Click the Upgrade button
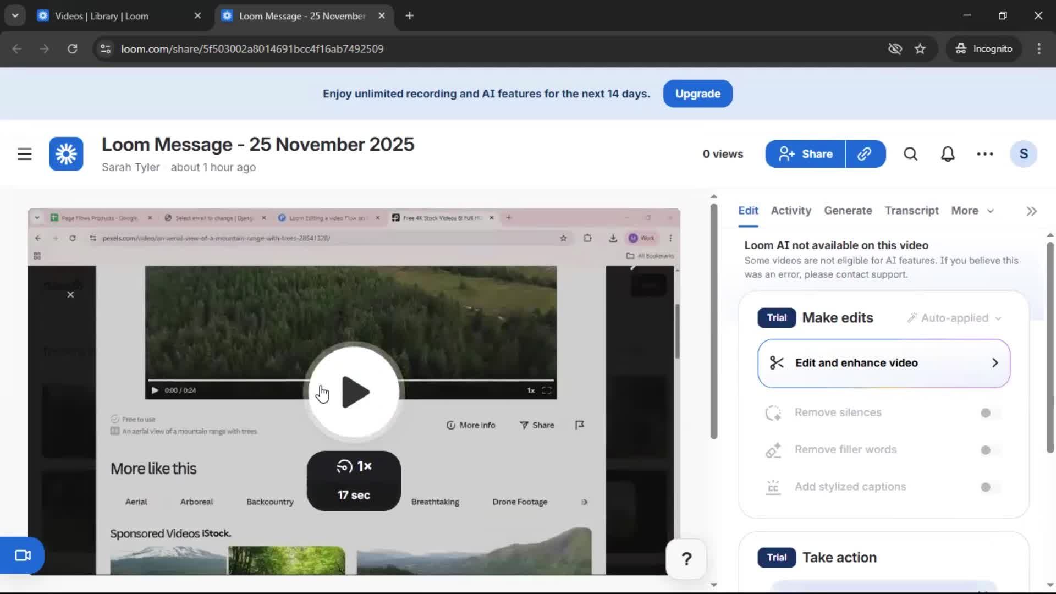The width and height of the screenshot is (1056, 594). coord(697,94)
